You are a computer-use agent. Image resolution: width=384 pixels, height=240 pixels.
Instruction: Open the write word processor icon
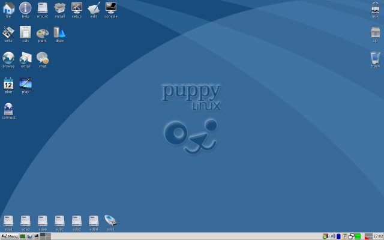pos(8,34)
